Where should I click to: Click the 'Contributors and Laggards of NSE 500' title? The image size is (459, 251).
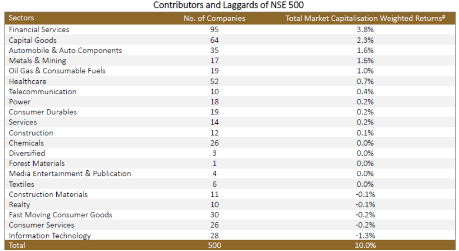(228, 5)
